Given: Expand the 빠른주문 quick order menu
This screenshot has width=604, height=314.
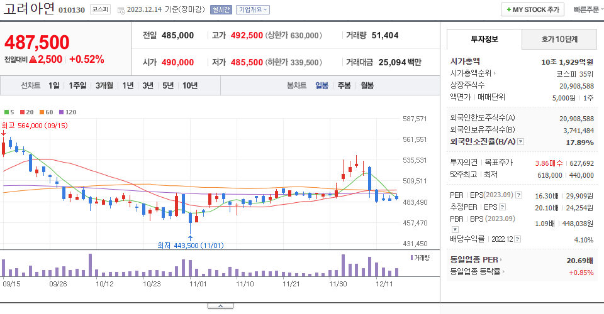Looking at the screenshot, I should [588, 9].
